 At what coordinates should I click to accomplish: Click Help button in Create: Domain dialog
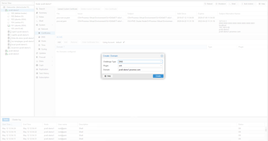[x=108, y=76]
